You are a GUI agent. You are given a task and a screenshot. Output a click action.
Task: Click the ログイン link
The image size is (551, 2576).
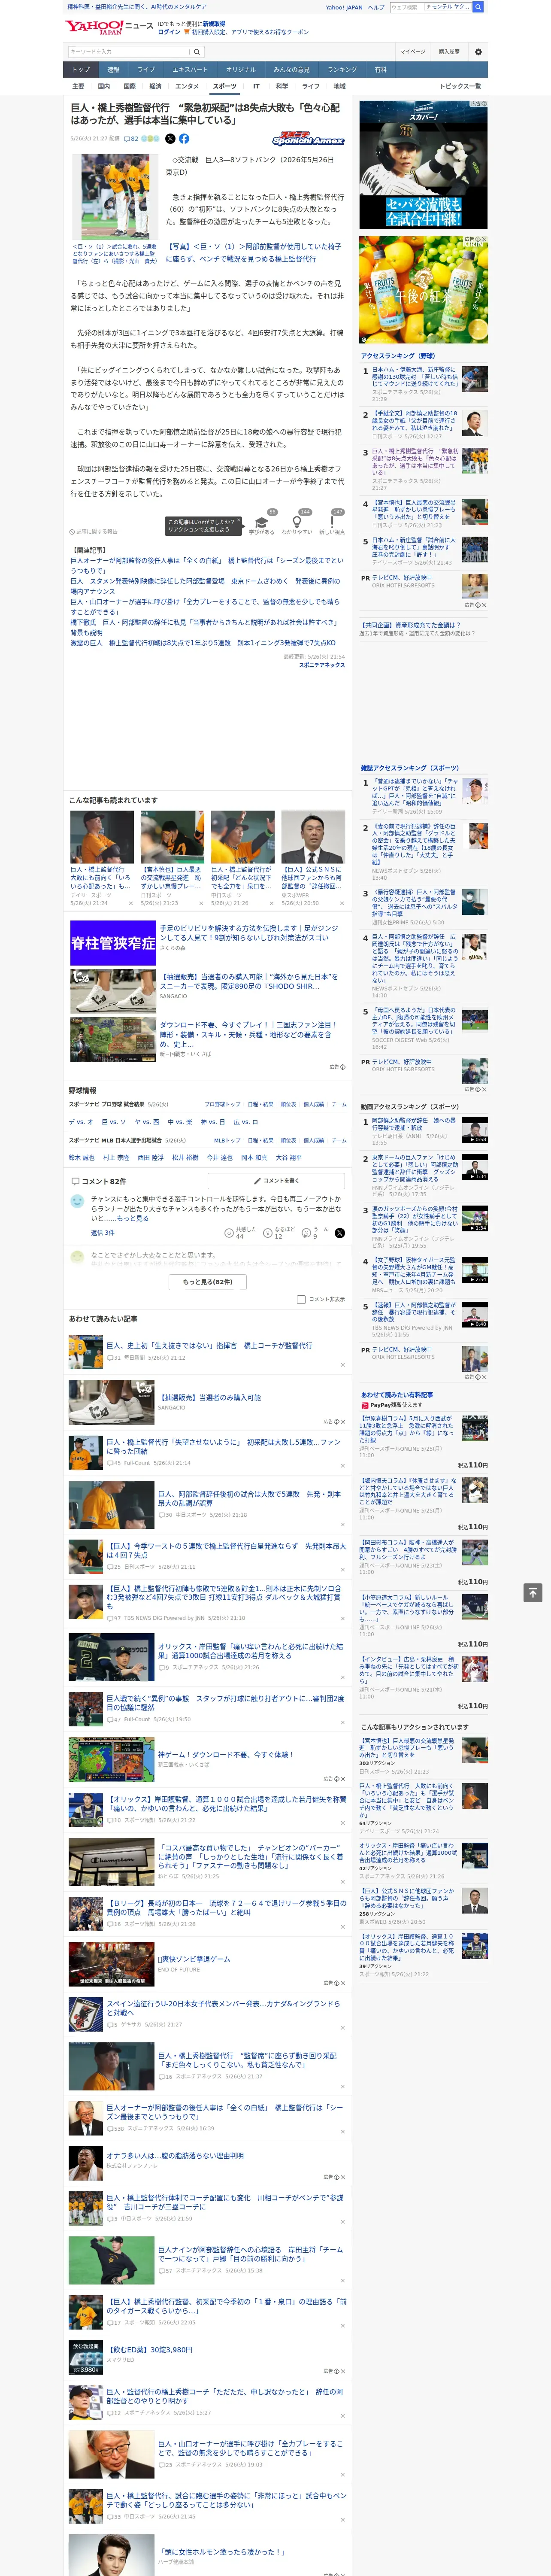point(169,32)
